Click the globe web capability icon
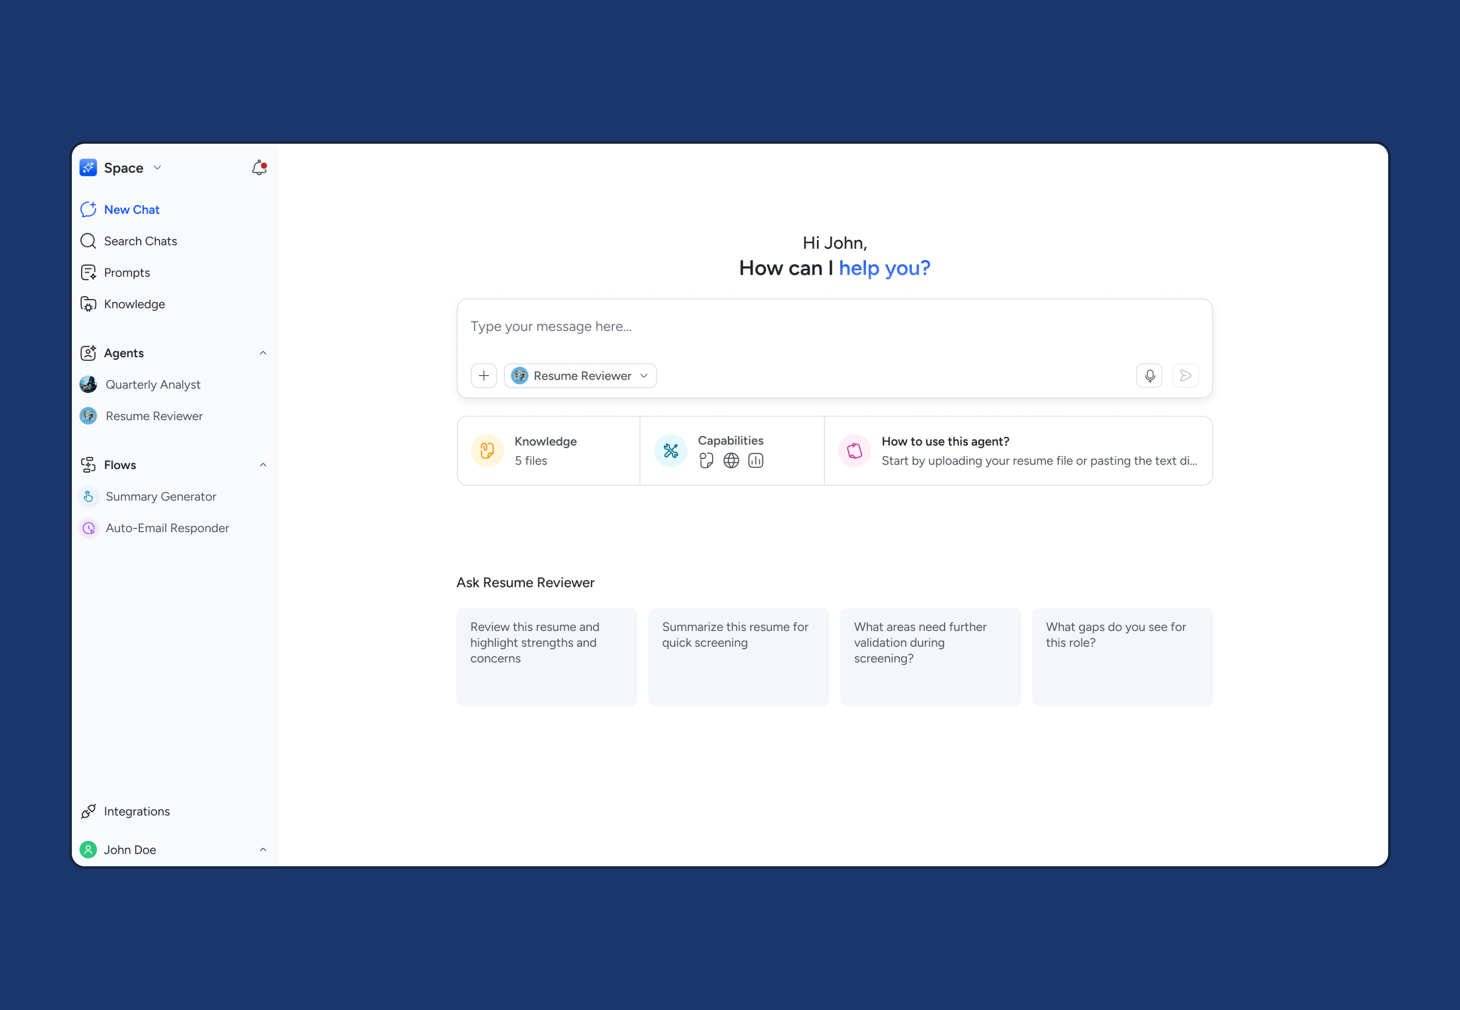The width and height of the screenshot is (1460, 1010). (730, 461)
